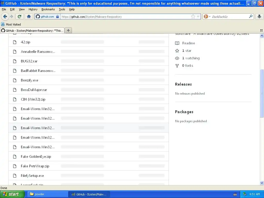This screenshot has width=264, height=198.
Task: Open a new tab with the plus button
Action: click(x=68, y=30)
